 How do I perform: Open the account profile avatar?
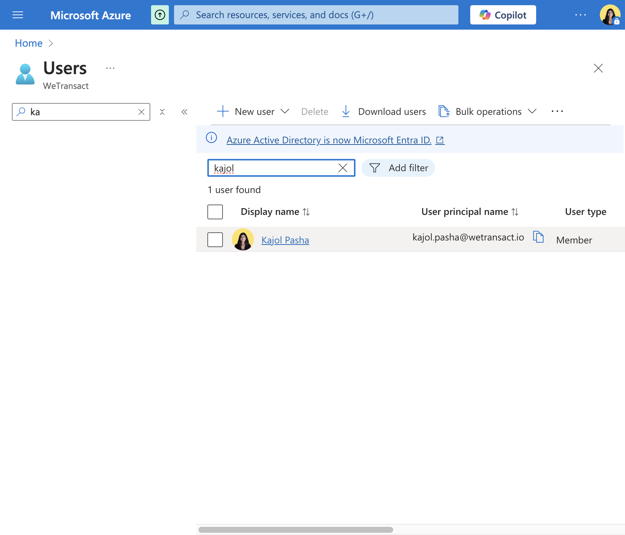[x=610, y=15]
